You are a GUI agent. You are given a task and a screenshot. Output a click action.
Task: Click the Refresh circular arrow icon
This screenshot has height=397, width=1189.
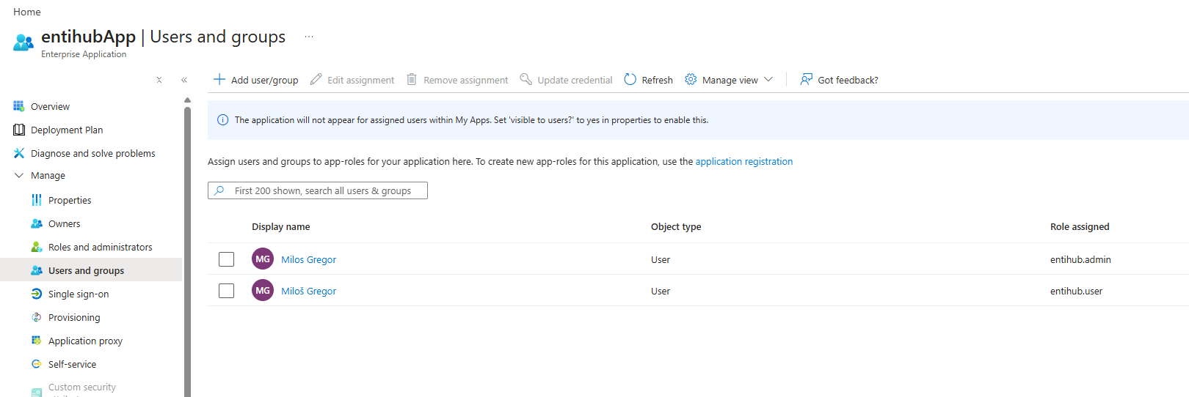pos(630,79)
